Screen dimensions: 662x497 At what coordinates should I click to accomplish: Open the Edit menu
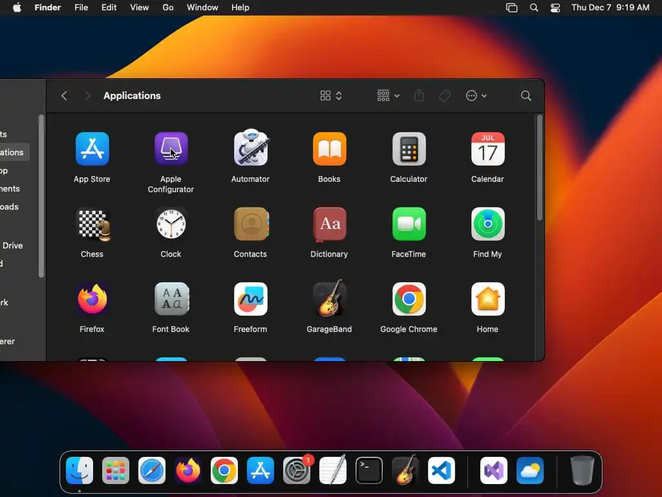pos(109,8)
